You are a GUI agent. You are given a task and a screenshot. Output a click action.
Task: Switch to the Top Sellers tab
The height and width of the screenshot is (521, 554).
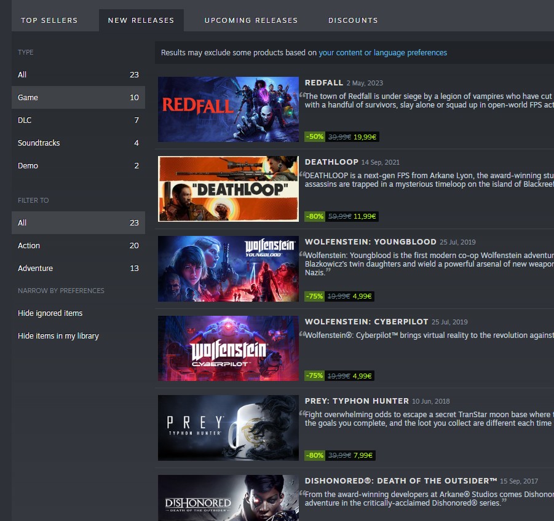(x=49, y=20)
